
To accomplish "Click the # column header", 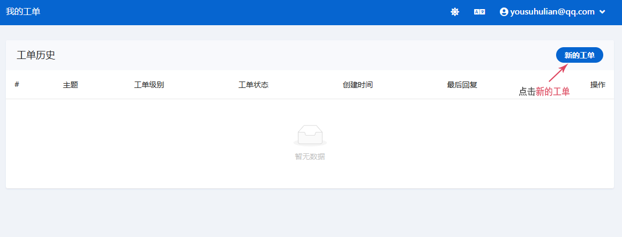I will tap(17, 85).
